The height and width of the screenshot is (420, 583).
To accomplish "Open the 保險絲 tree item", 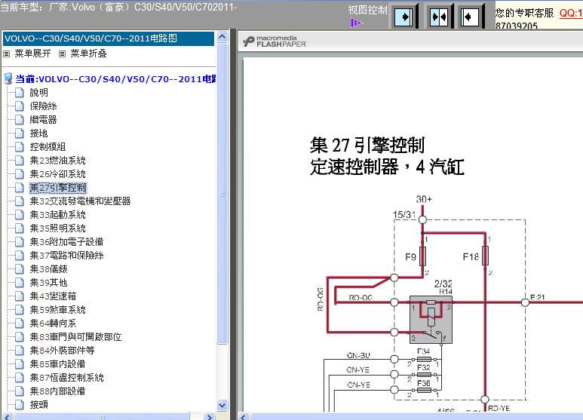I will coord(44,106).
